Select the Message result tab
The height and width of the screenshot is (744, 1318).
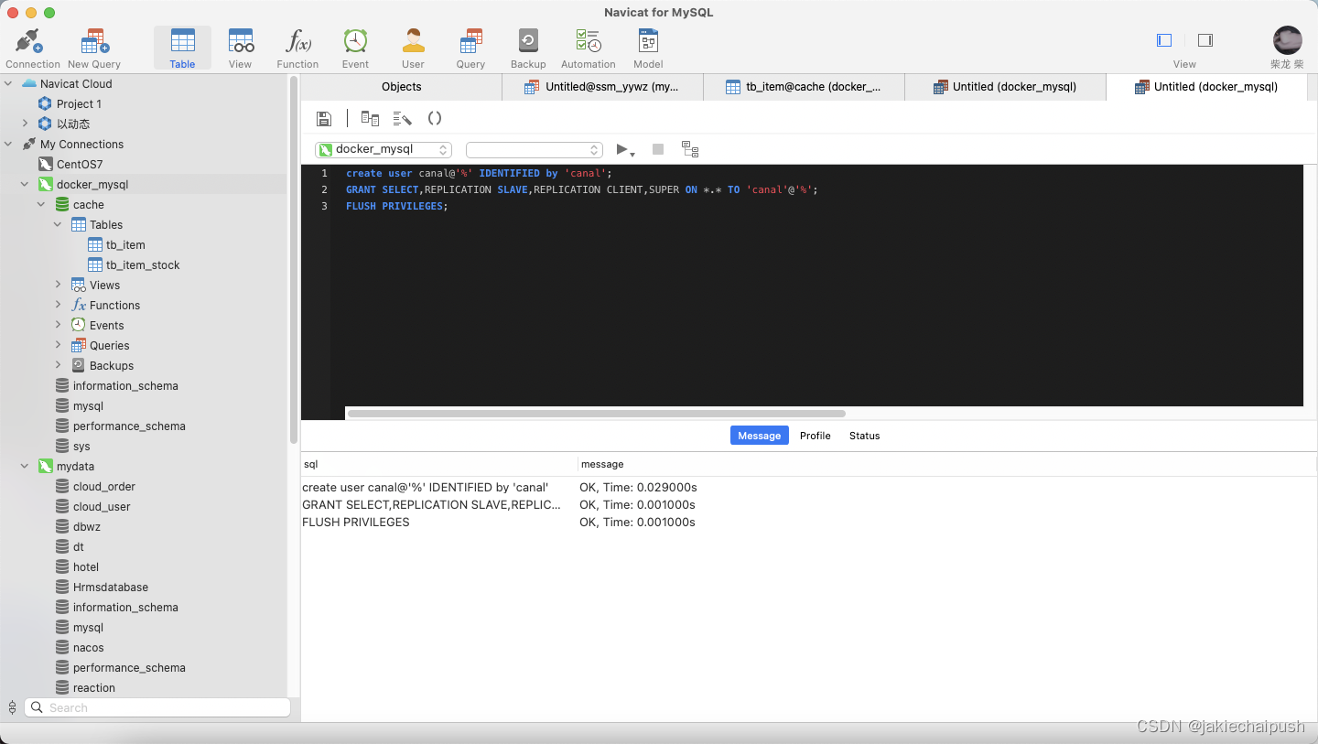point(759,436)
